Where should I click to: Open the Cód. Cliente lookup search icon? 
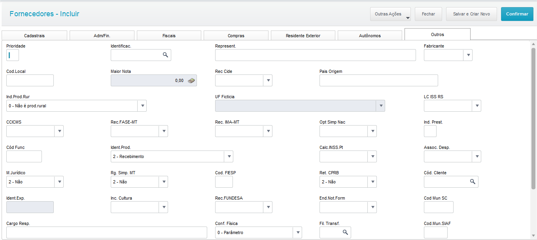(x=472, y=182)
